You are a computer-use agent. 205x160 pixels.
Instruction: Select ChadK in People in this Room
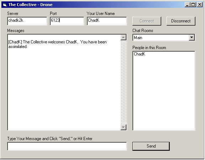140,54
